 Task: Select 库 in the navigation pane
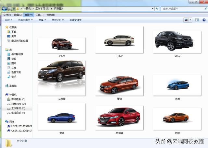coord(10,50)
